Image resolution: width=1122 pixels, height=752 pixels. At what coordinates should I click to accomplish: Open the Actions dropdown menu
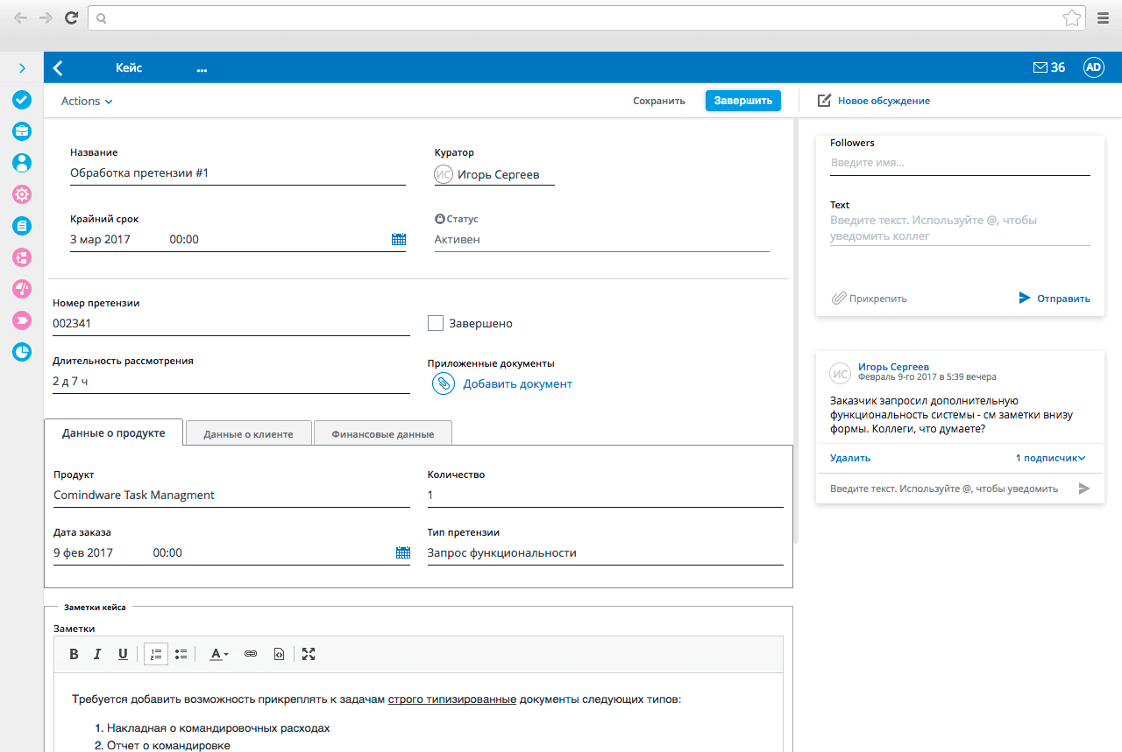coord(85,101)
